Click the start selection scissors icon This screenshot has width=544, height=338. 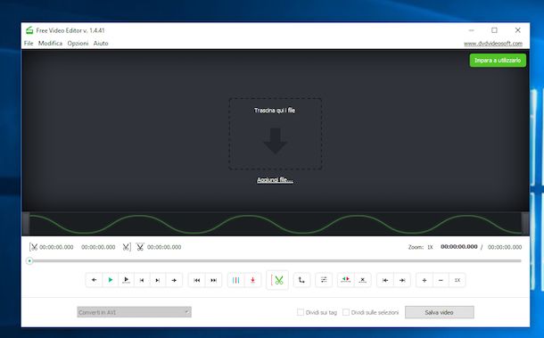(33, 247)
